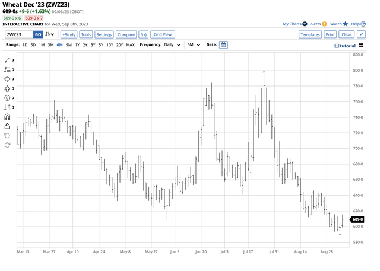Select the trend line drawing tool
This screenshot has width=380, height=271.
[7, 60]
